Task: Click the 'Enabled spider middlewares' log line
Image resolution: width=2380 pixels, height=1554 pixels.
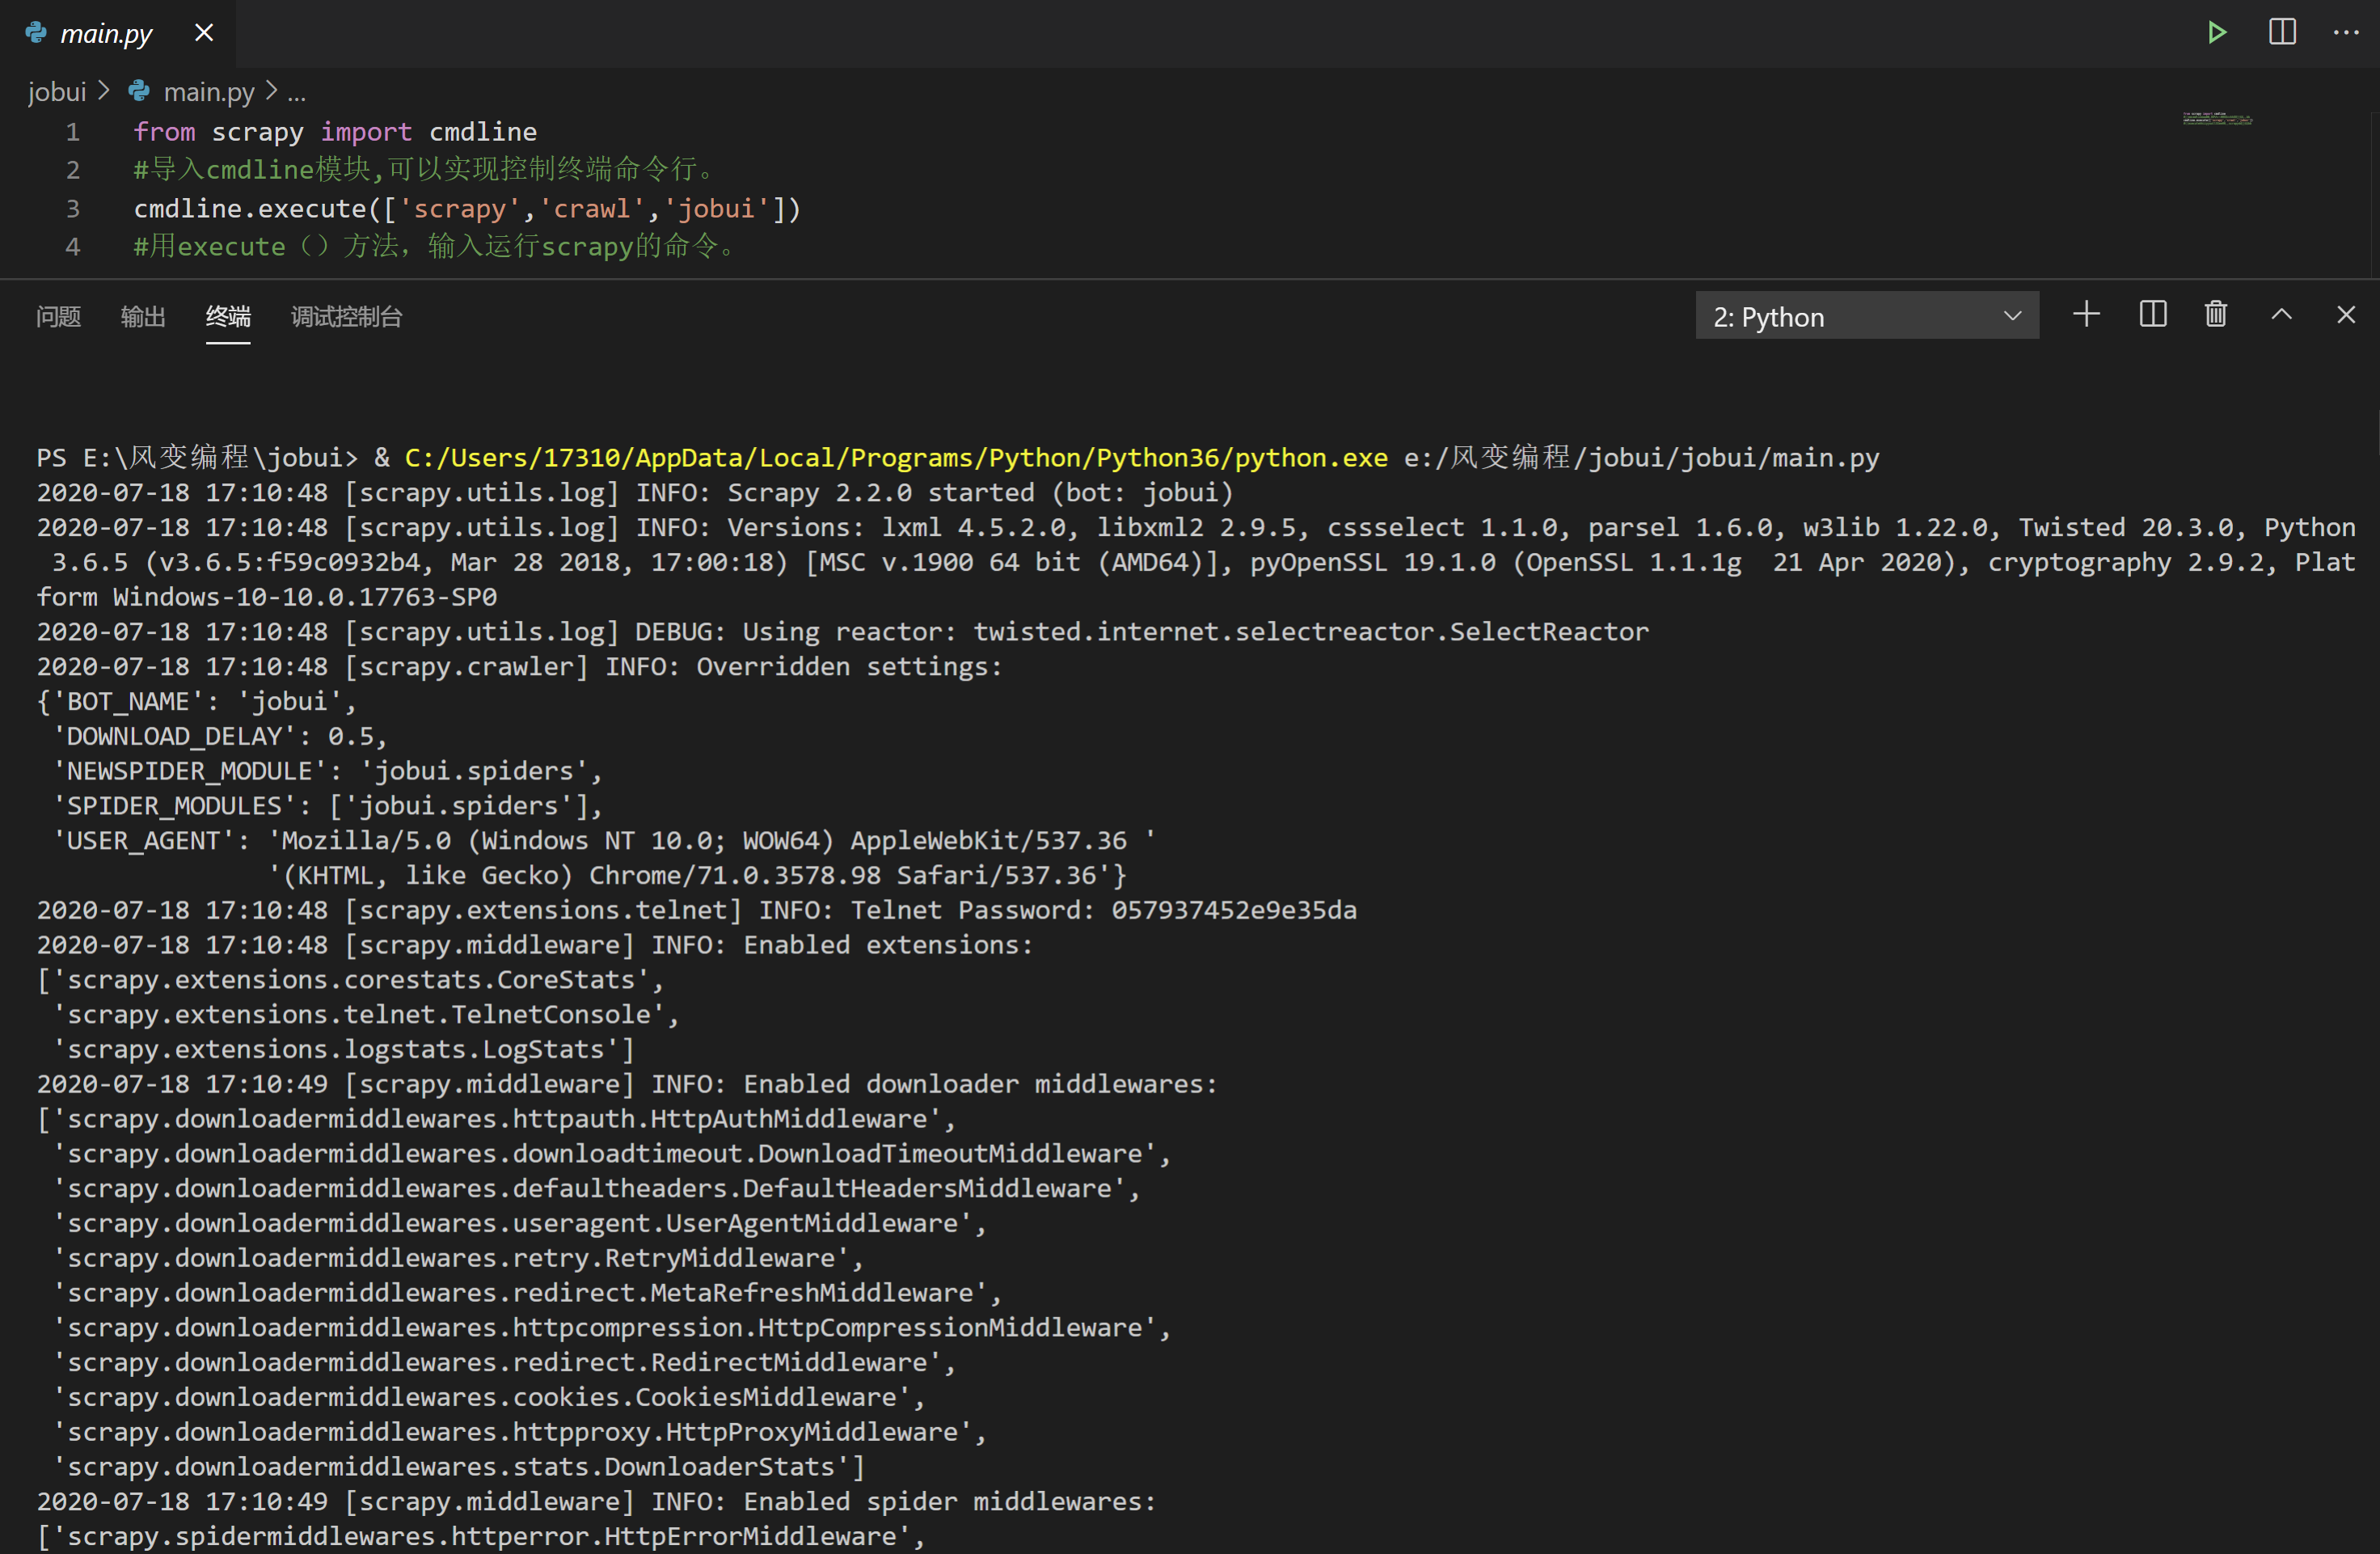Action: point(596,1502)
